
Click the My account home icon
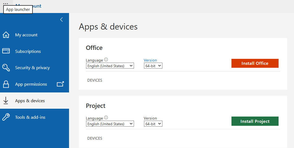(6, 35)
